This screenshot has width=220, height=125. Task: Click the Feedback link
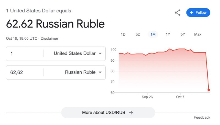[202, 117]
